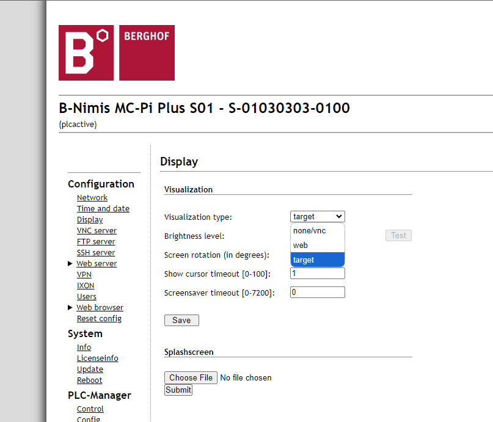
Task: Click the System section heading
Action: (x=85, y=333)
